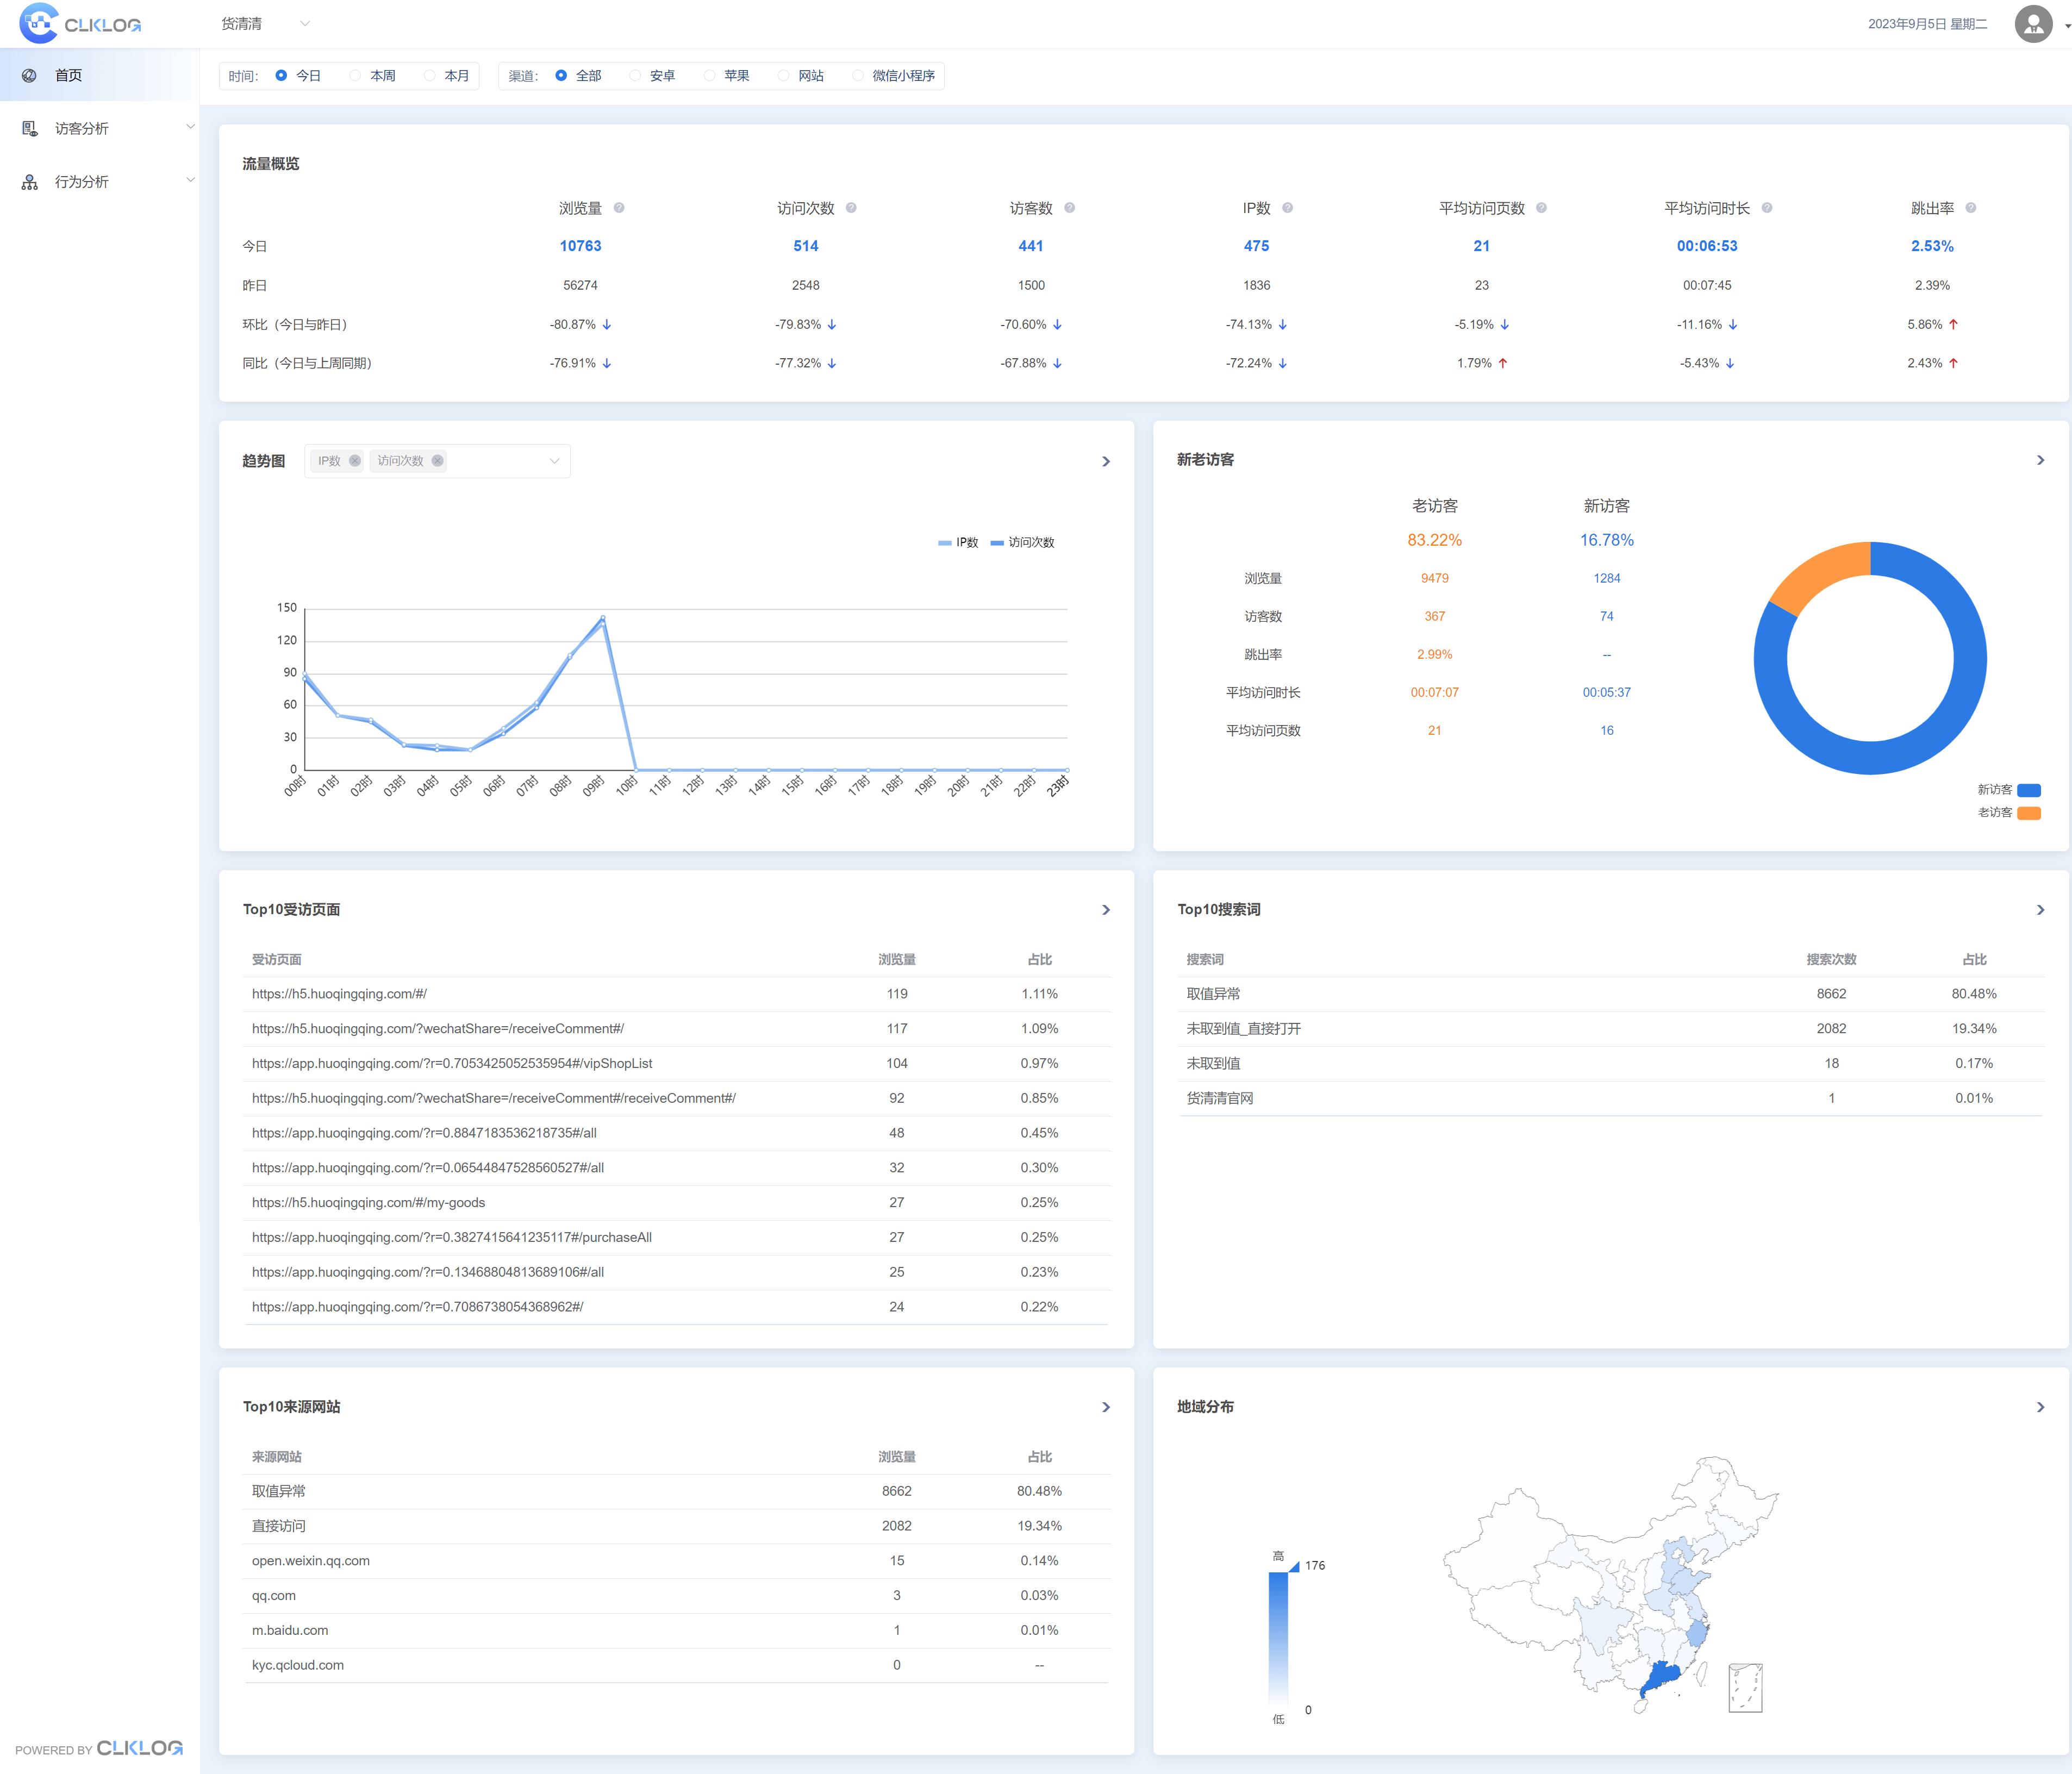The height and width of the screenshot is (1774, 2072).
Task: Click the heat gradient legend on the map
Action: point(1279,1637)
